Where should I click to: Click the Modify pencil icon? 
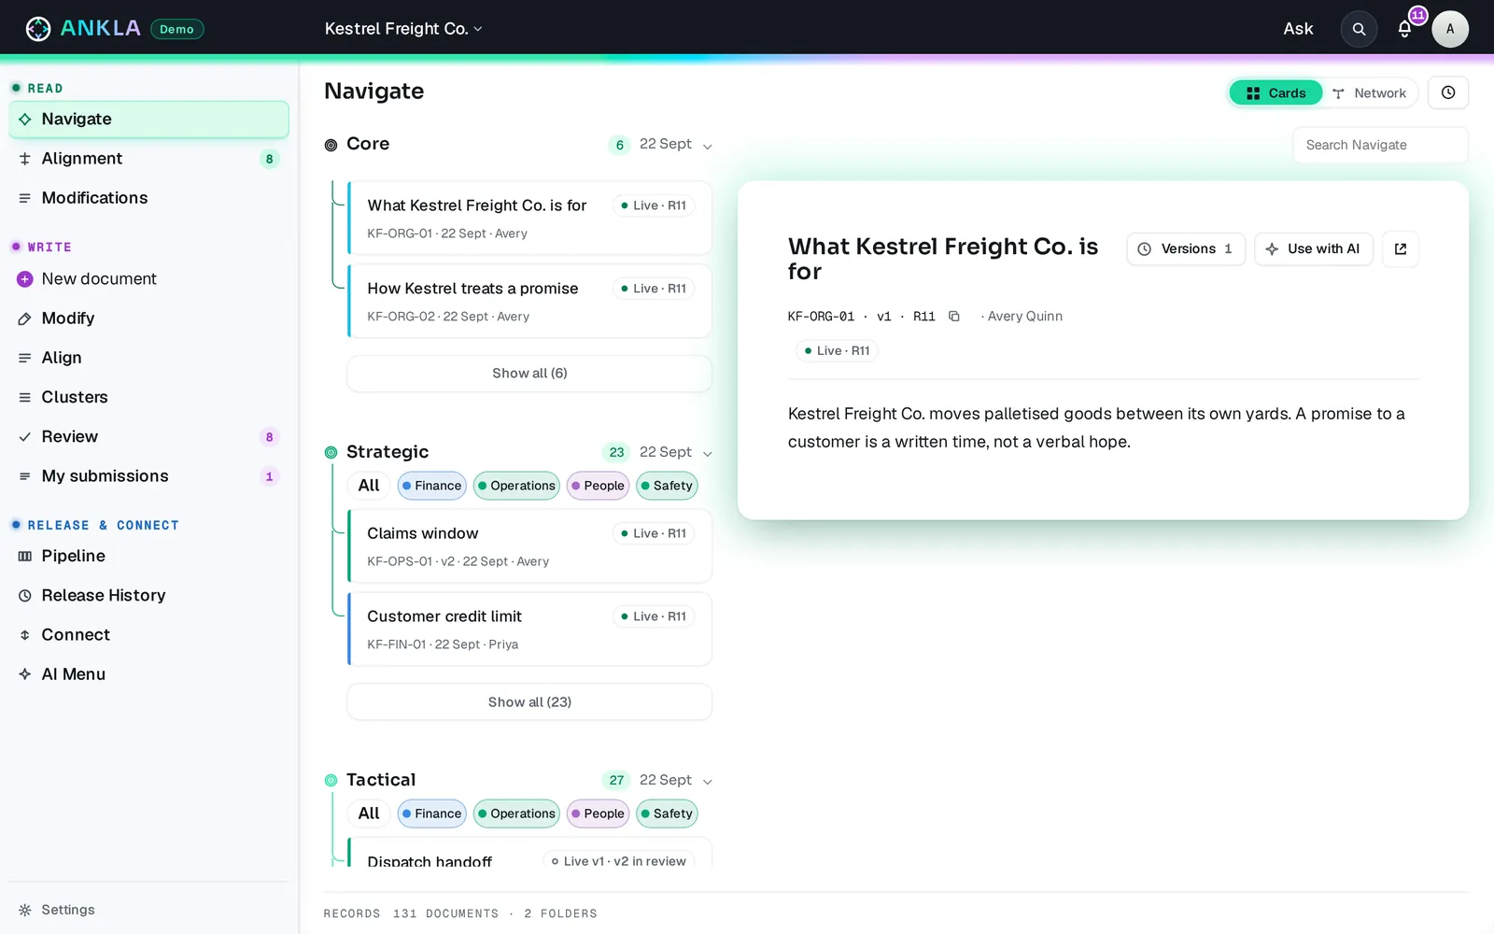[x=25, y=318]
